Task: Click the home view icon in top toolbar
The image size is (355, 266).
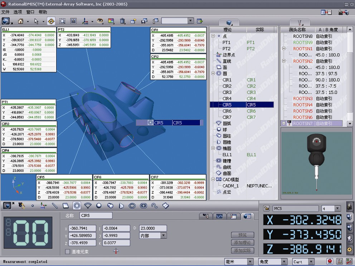Action: click(20, 21)
